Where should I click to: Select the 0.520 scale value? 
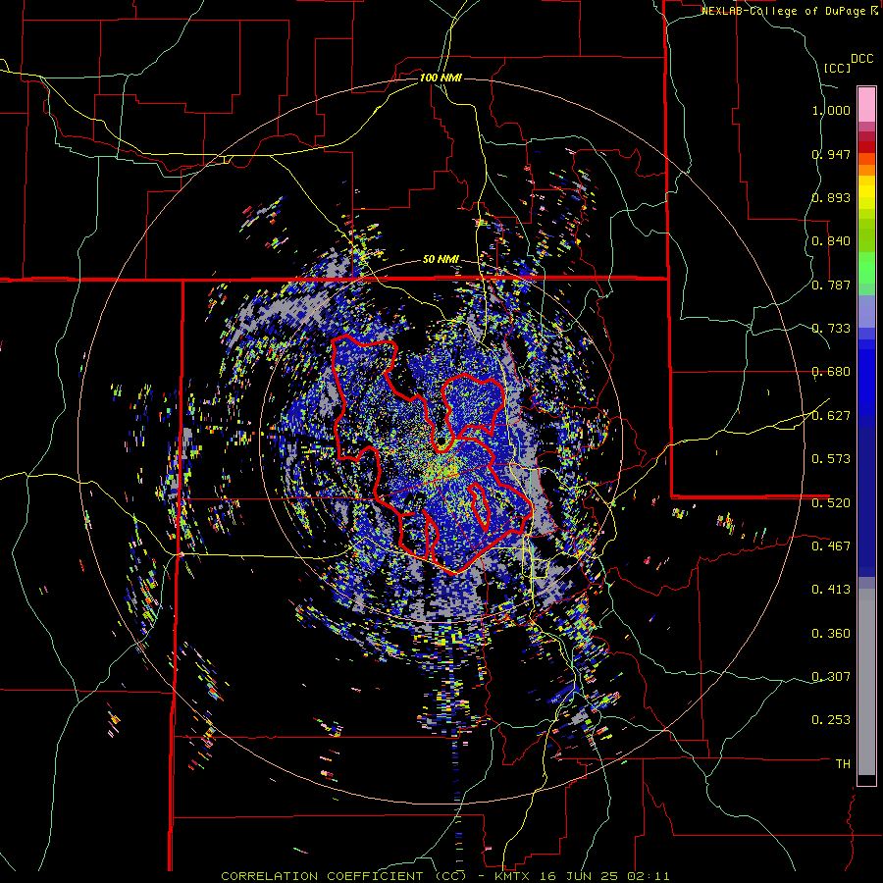click(831, 502)
